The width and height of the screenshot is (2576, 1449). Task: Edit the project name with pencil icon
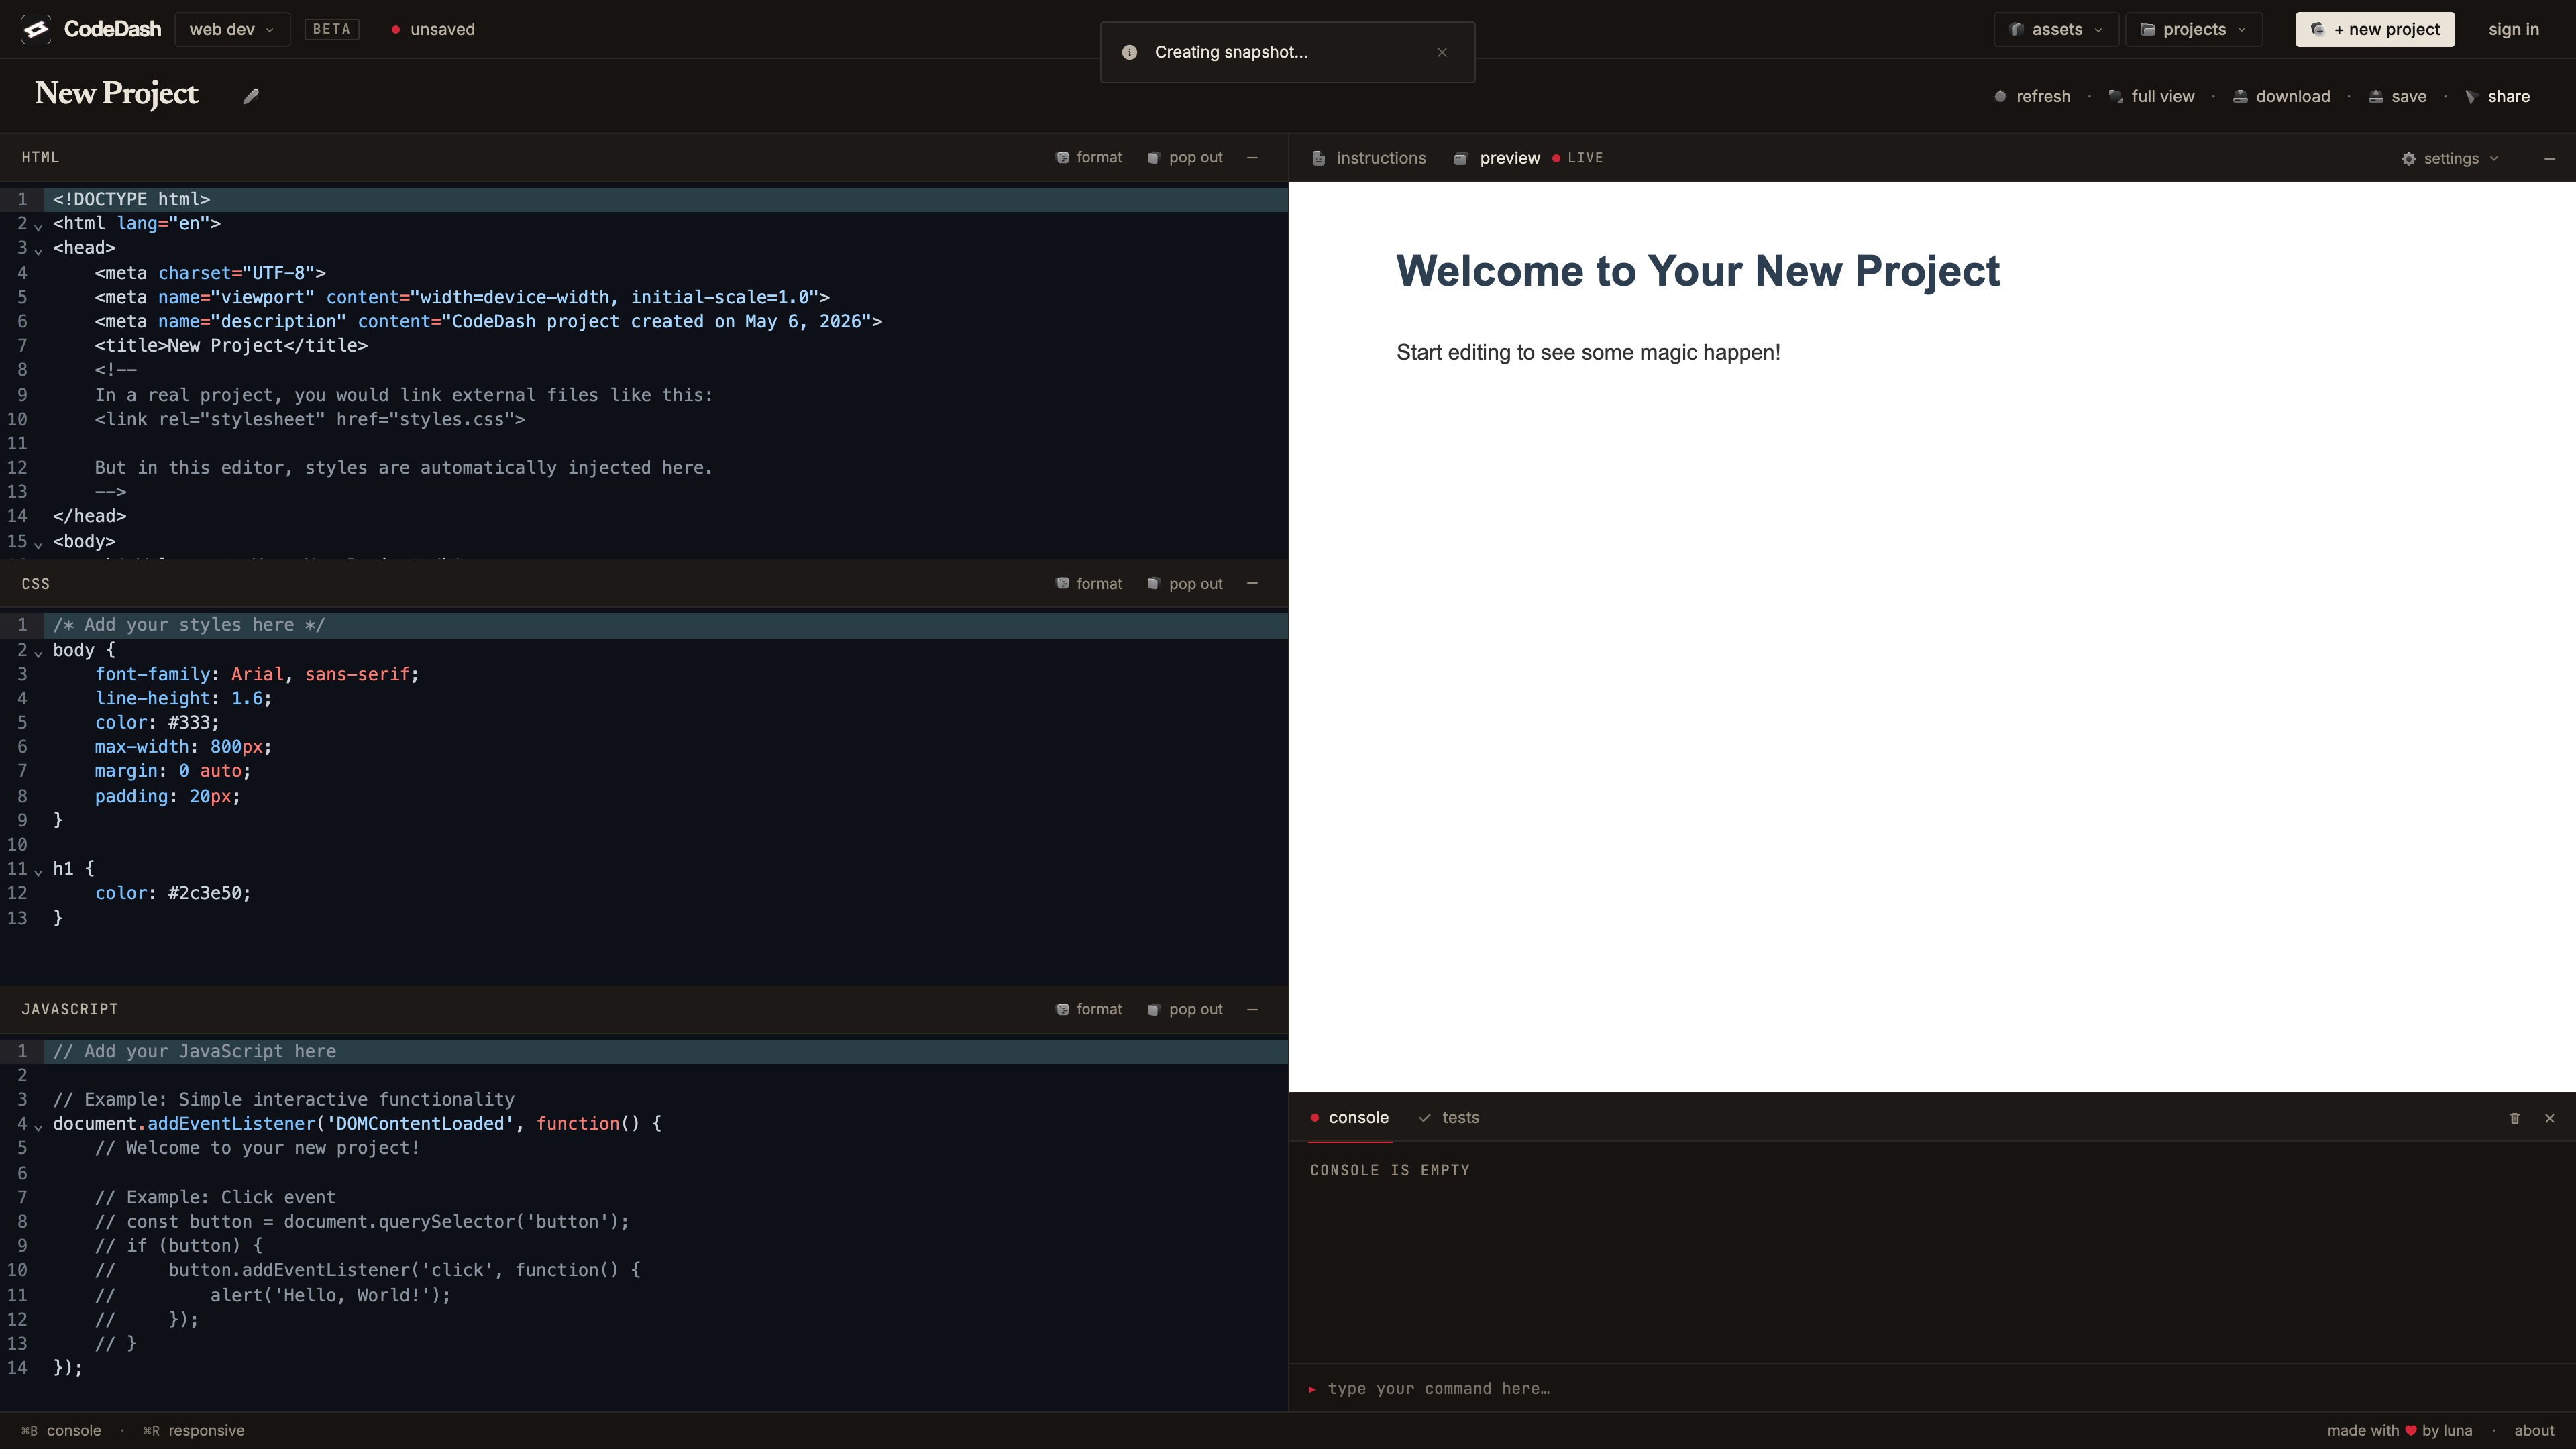pyautogui.click(x=251, y=96)
